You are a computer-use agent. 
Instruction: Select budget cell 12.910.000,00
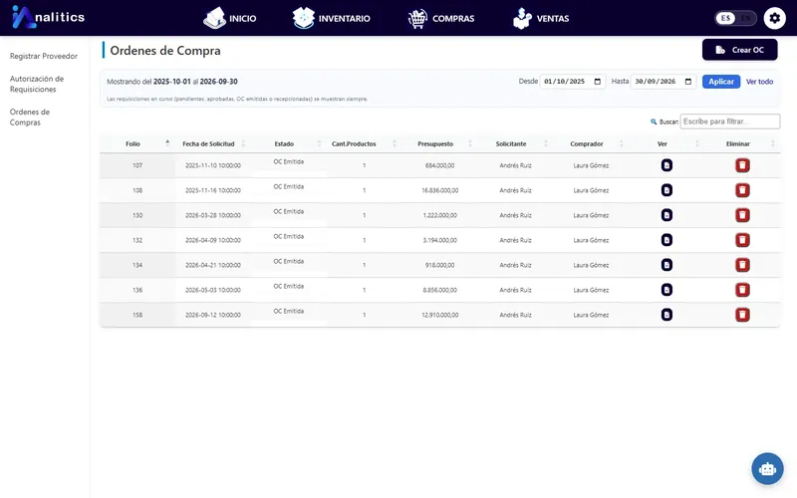click(439, 315)
